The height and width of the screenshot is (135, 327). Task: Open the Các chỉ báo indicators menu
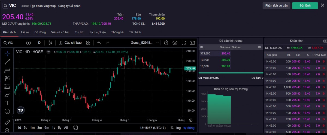click(70, 43)
